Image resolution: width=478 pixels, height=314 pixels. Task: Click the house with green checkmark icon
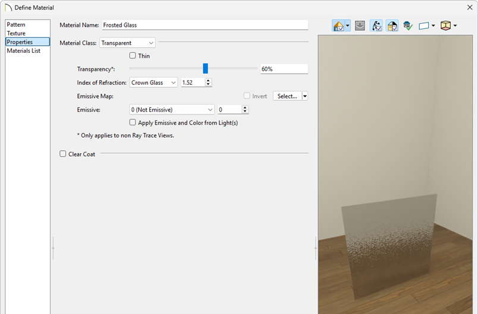[408, 26]
